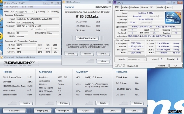
Task: Click the Tj. Max 105°C field
Action: [x=26, y=45]
